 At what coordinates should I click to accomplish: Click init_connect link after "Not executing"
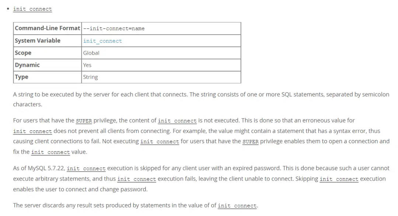[x=160, y=142]
